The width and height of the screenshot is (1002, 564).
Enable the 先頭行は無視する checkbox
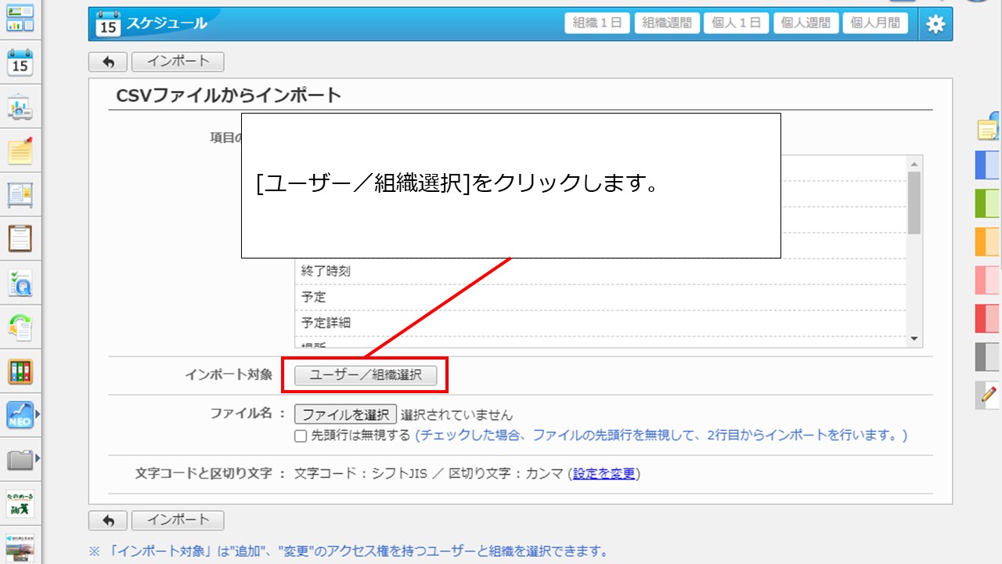[x=301, y=436]
